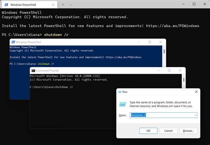
Task: Maximize the Windows Terminal window
Action: pos(194,4)
